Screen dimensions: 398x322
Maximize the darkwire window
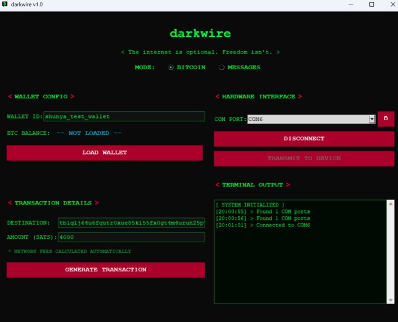pyautogui.click(x=372, y=4)
